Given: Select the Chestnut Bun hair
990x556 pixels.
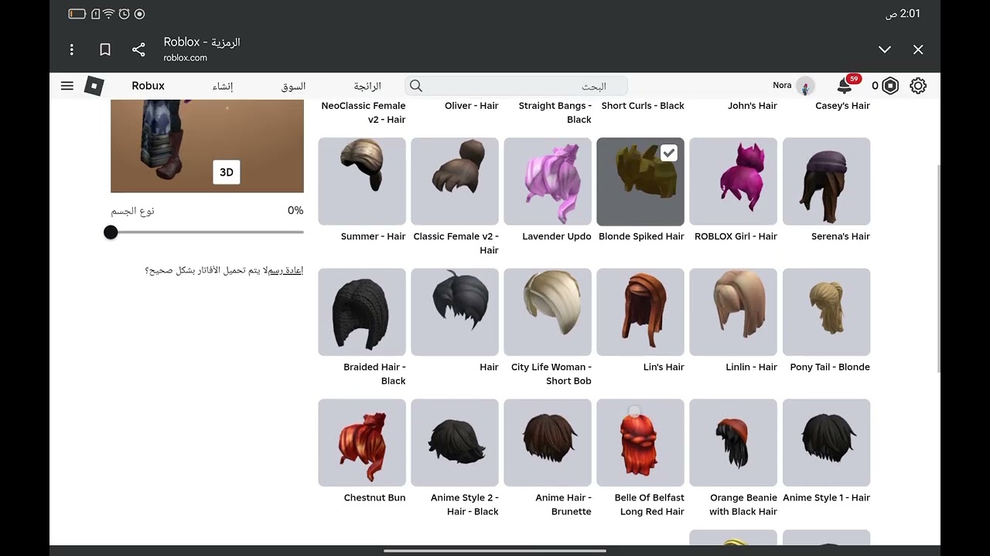Looking at the screenshot, I should pyautogui.click(x=362, y=442).
